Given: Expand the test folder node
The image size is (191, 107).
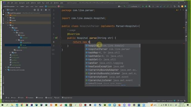Looking at the screenshot, I should (10, 53).
